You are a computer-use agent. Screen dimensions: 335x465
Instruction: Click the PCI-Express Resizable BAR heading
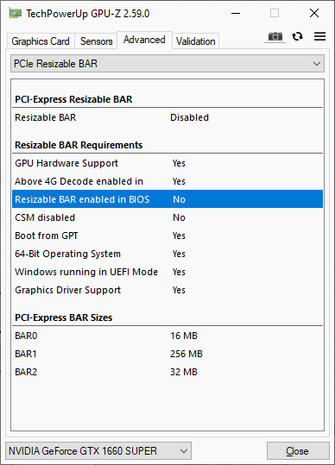click(73, 99)
